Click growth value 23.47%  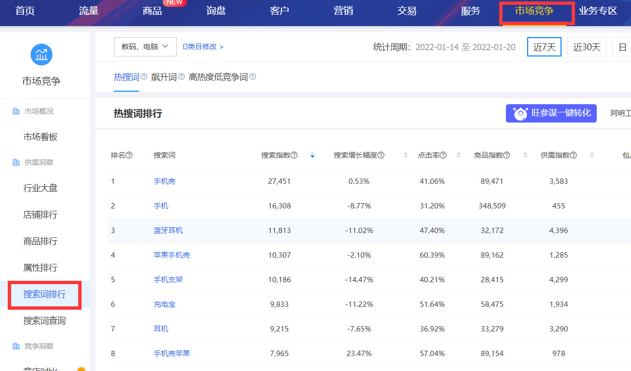pos(359,354)
